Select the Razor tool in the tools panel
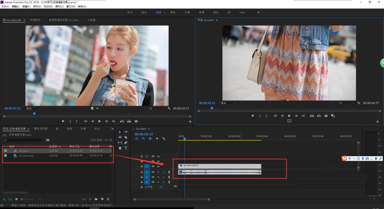 [126, 137]
